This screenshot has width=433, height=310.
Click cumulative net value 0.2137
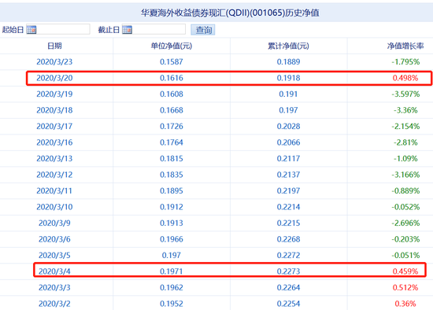click(288, 175)
